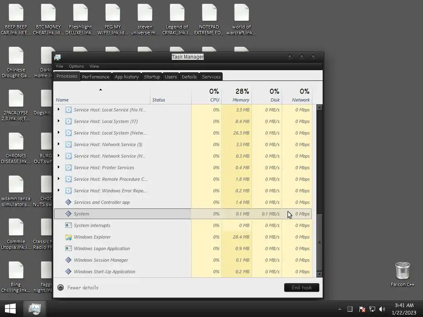
Task: Open the Windows Start button
Action: [x=10, y=309]
